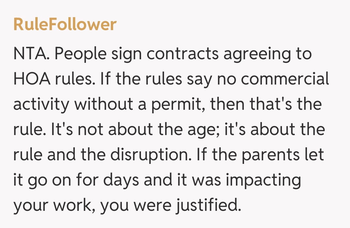350x228 pixels.
Task: Click the word 'impacting' in the comment
Action: pyautogui.click(x=263, y=180)
